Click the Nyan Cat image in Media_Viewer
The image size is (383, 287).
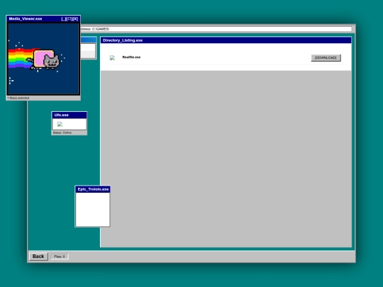tap(43, 59)
